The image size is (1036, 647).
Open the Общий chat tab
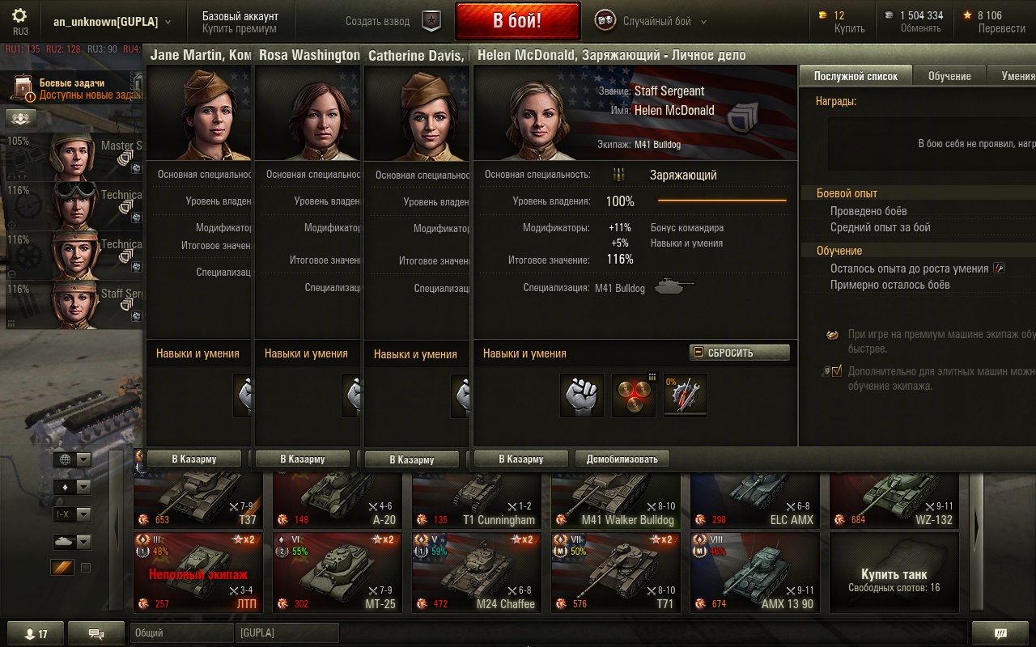tap(181, 633)
